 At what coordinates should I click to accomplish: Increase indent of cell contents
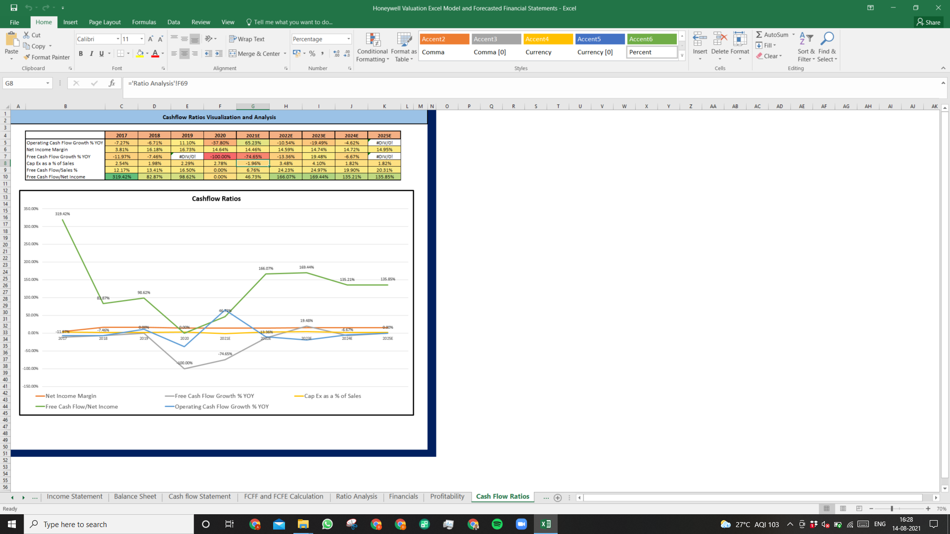tap(219, 53)
